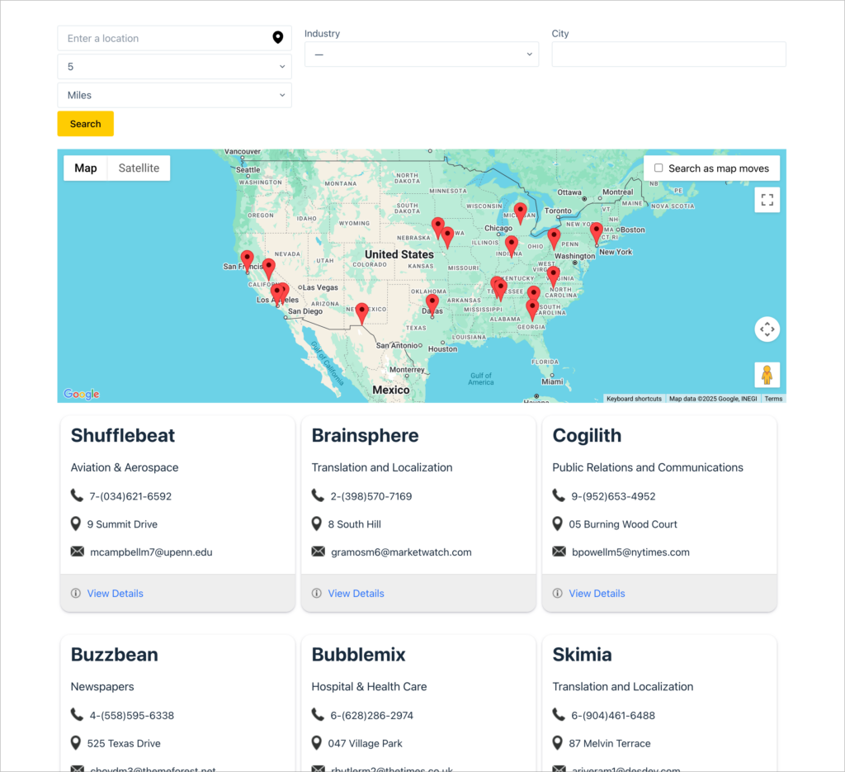Click email envelope icon on Brainsphere card
Image resolution: width=845 pixels, height=772 pixels.
[x=319, y=552]
